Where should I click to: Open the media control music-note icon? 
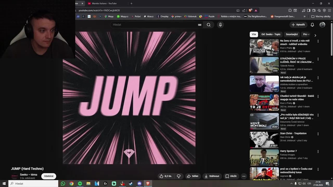click(x=304, y=10)
